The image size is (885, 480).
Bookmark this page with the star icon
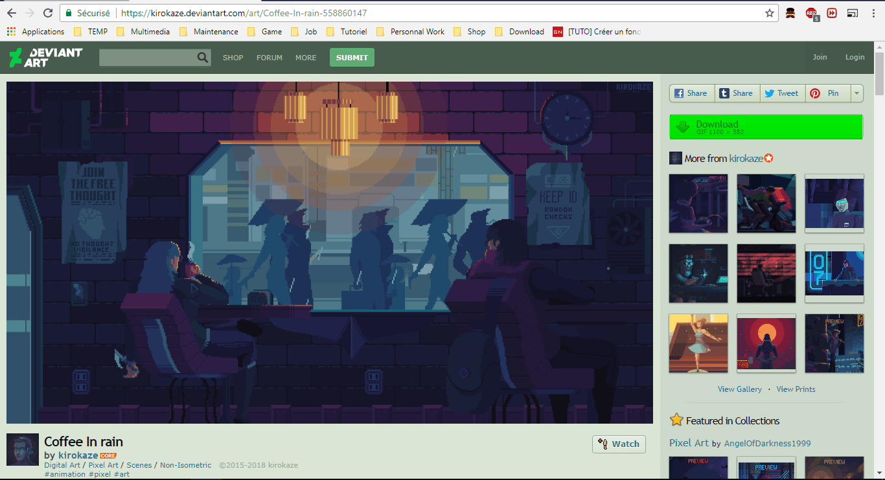770,13
